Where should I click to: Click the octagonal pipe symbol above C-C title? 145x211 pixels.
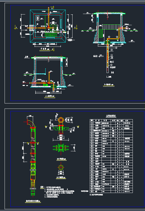tap(61, 167)
